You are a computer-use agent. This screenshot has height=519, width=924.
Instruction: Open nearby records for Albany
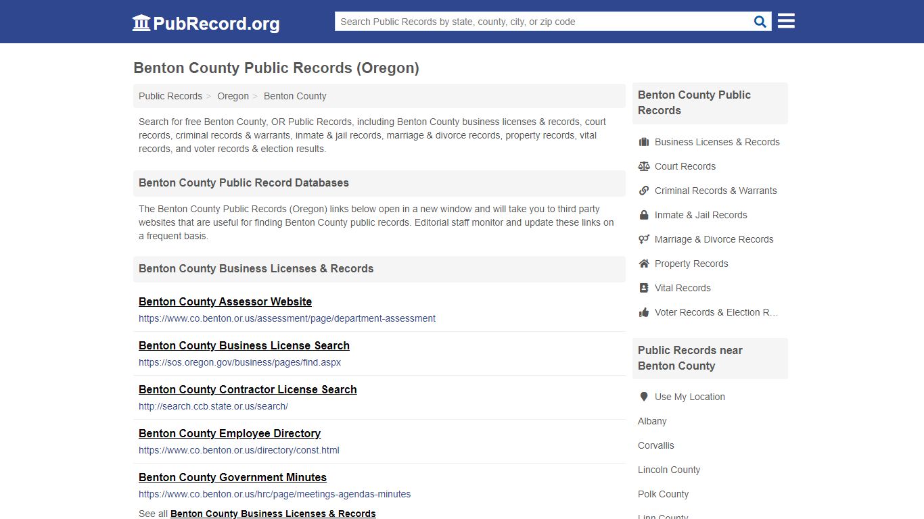pos(652,421)
